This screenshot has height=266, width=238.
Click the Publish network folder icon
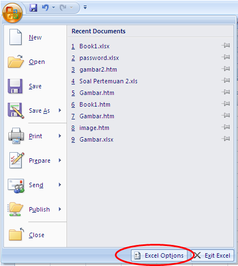(15, 209)
